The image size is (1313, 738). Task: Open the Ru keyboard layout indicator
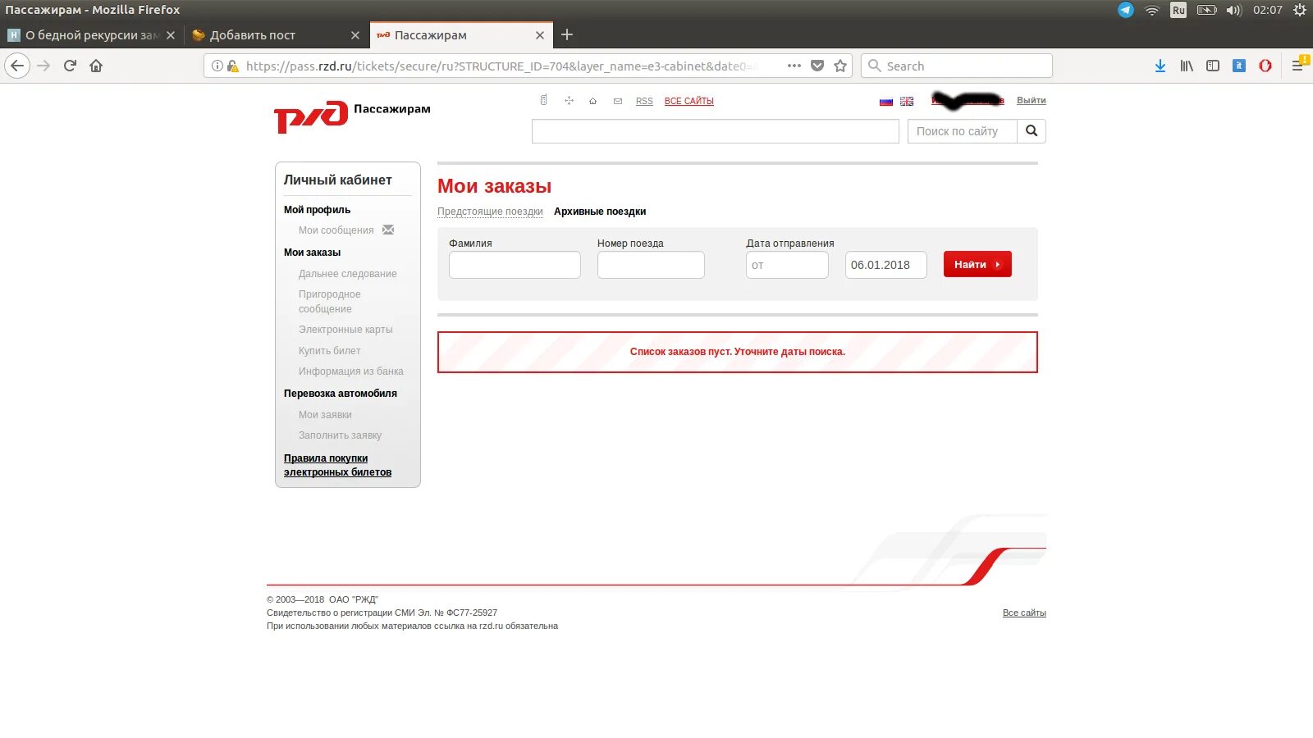tap(1178, 10)
